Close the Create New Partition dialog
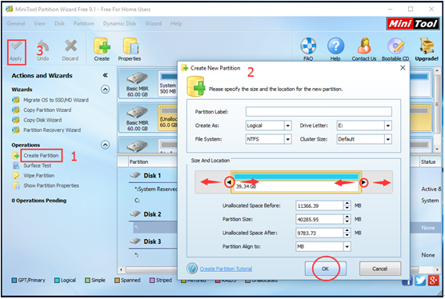445x299 pixels. (403, 68)
